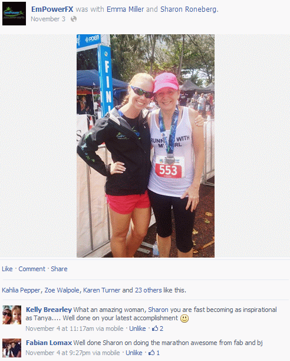Like the EmPowerFX post
This screenshot has width=290, height=361.
7,269
